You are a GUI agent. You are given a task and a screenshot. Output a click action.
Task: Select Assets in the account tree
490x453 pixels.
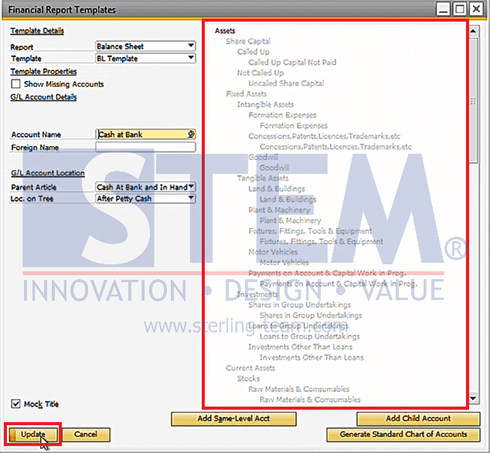tap(225, 31)
